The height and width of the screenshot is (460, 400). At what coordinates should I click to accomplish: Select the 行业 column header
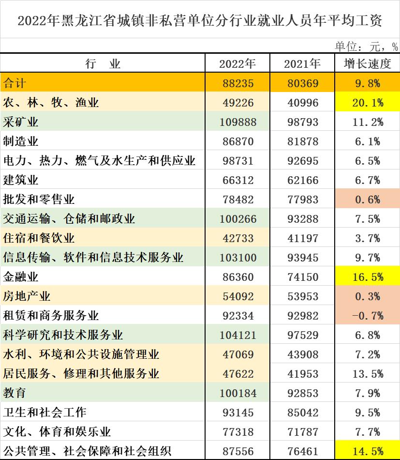click(x=102, y=62)
